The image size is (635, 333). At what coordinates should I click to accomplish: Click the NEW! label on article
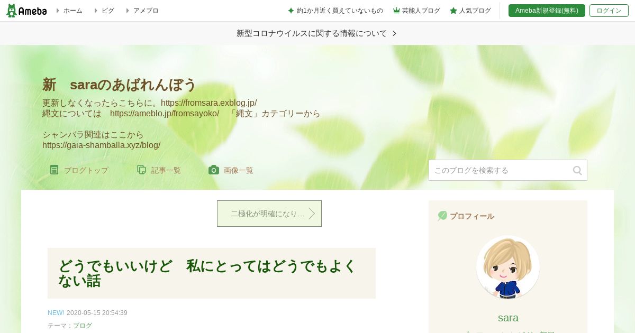[x=56, y=313]
